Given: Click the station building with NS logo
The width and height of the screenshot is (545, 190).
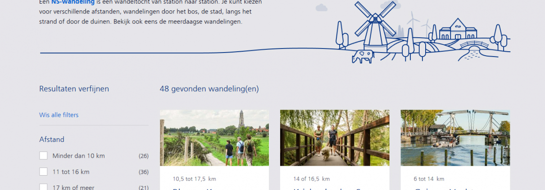Looking at the screenshot, I should pos(458,30).
